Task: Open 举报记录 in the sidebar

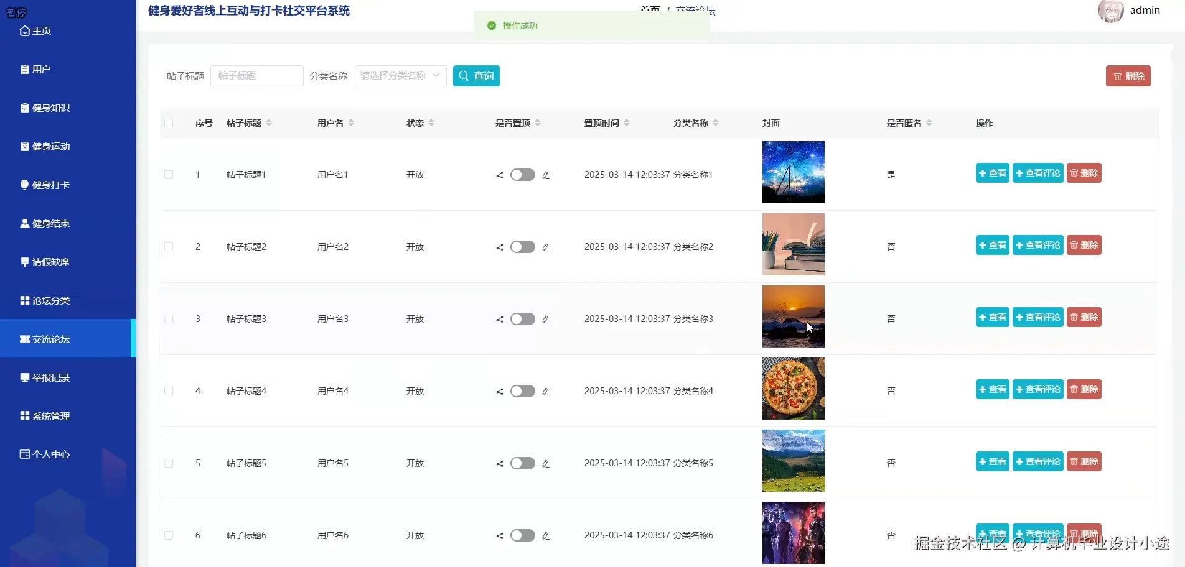Action: pos(68,378)
